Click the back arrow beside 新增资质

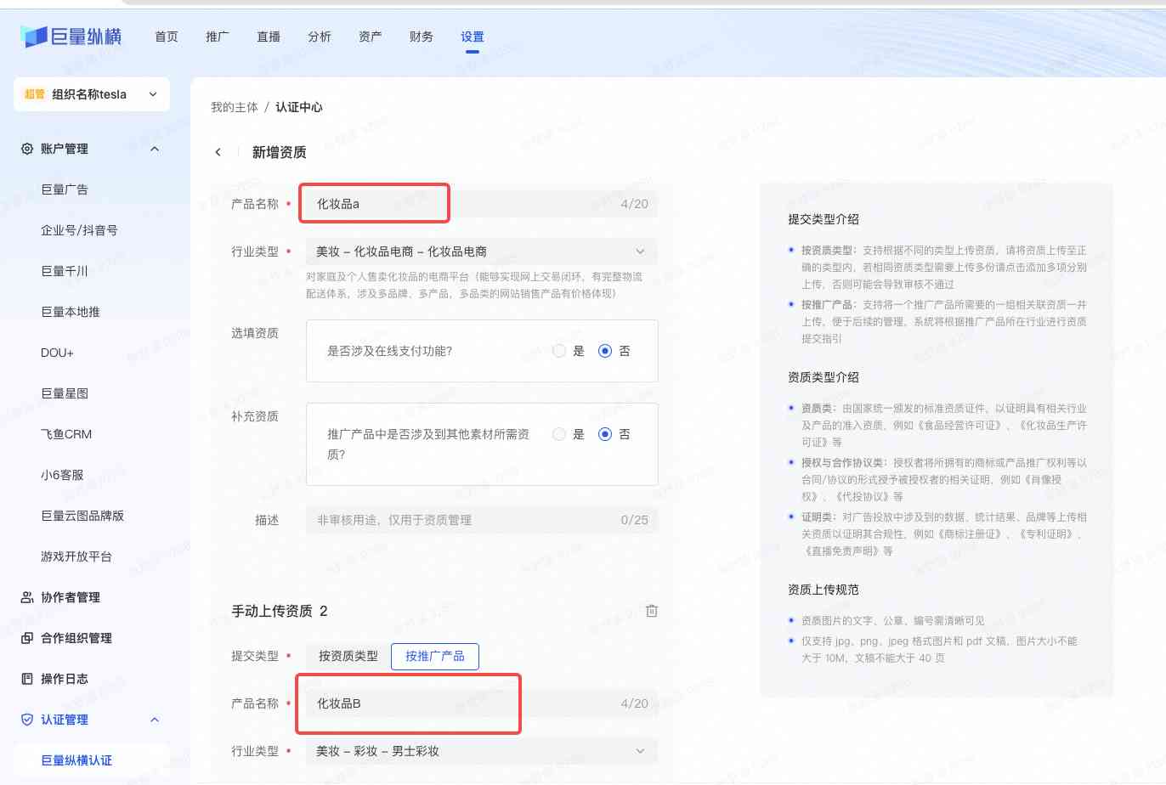coord(218,152)
